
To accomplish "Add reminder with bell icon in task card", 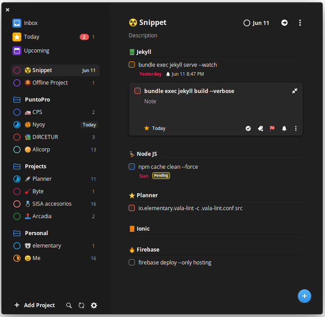I will pos(284,129).
